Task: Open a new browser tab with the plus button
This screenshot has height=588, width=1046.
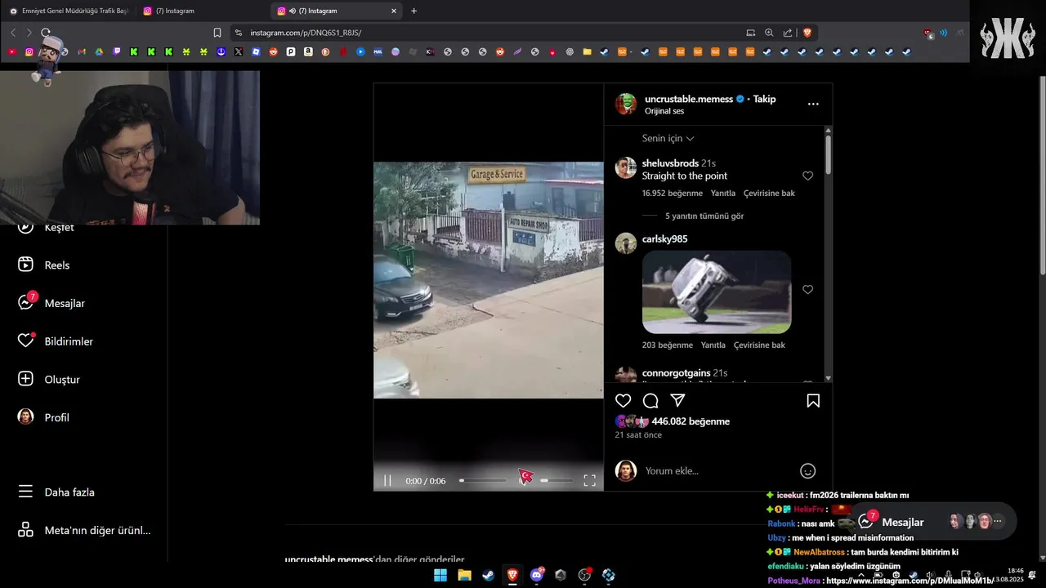Action: 413,11
